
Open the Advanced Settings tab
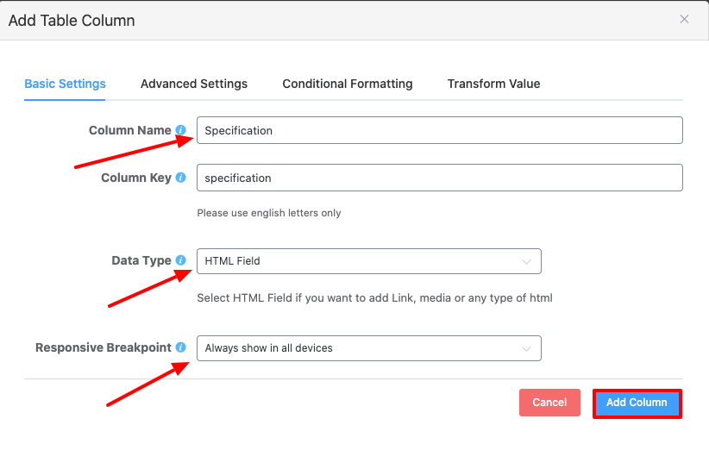click(194, 84)
